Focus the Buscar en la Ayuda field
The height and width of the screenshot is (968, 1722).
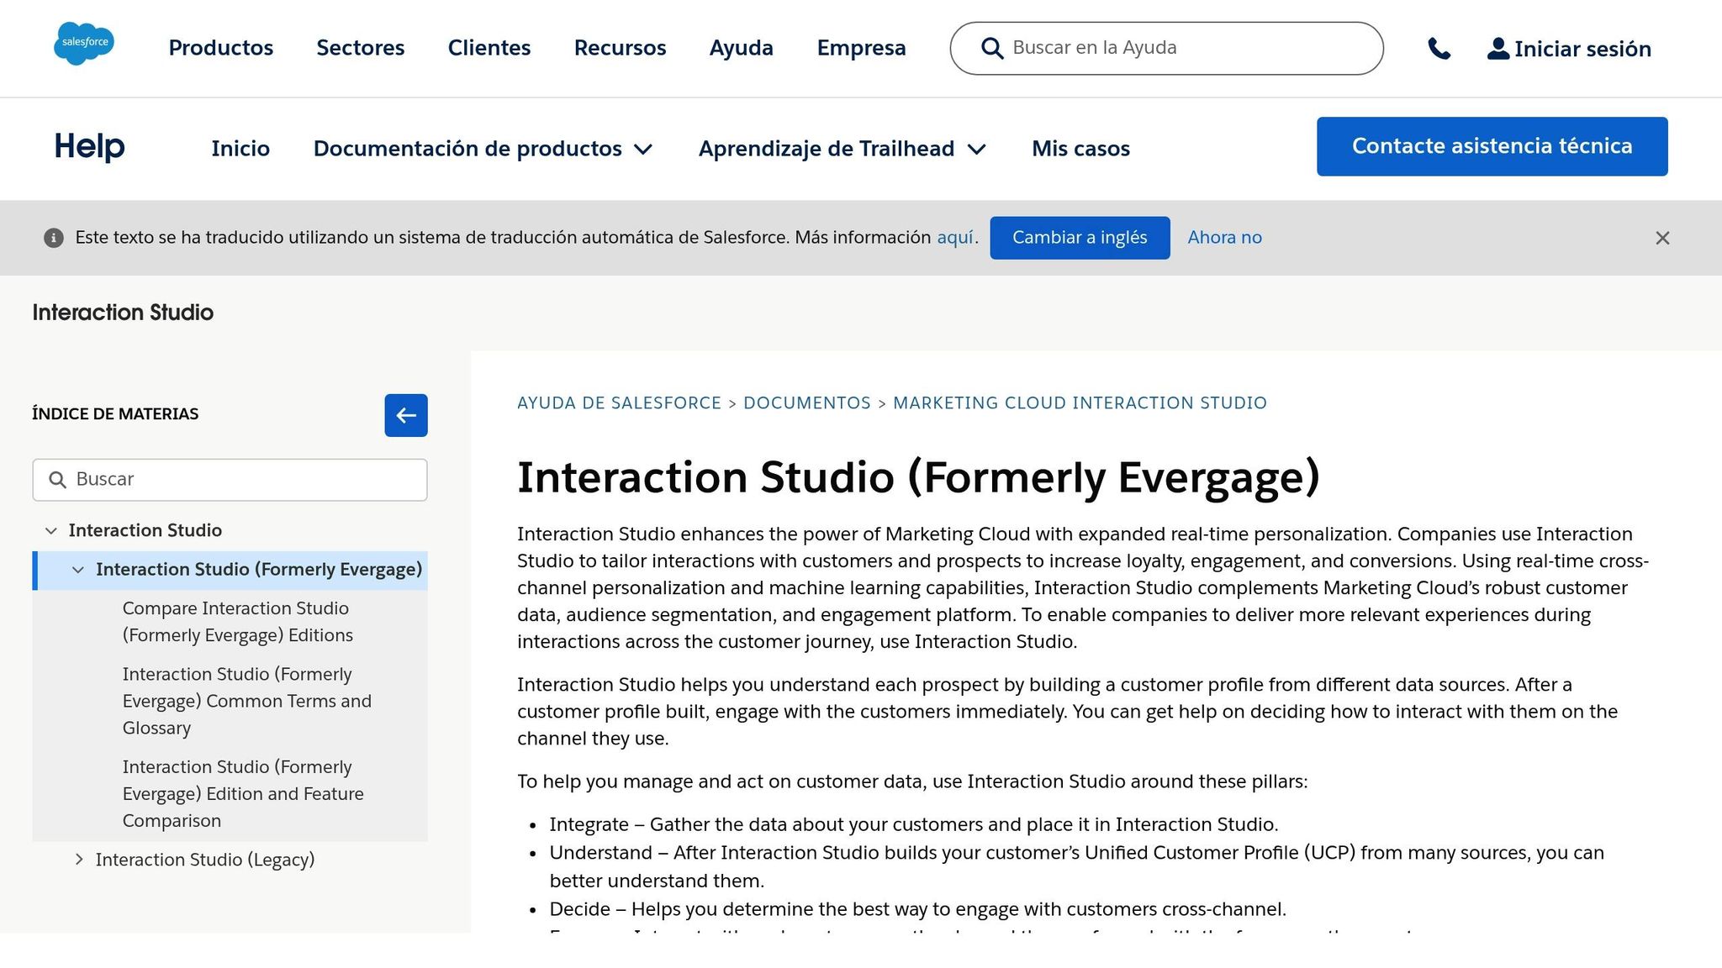[x=1166, y=48]
